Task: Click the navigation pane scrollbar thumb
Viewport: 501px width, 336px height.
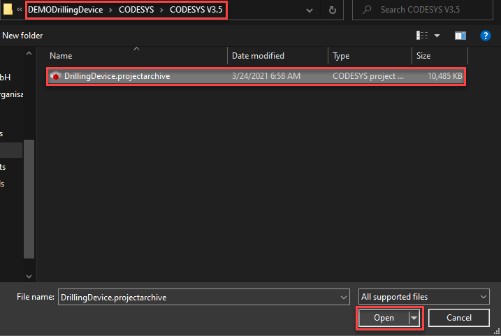Action: coord(29,198)
